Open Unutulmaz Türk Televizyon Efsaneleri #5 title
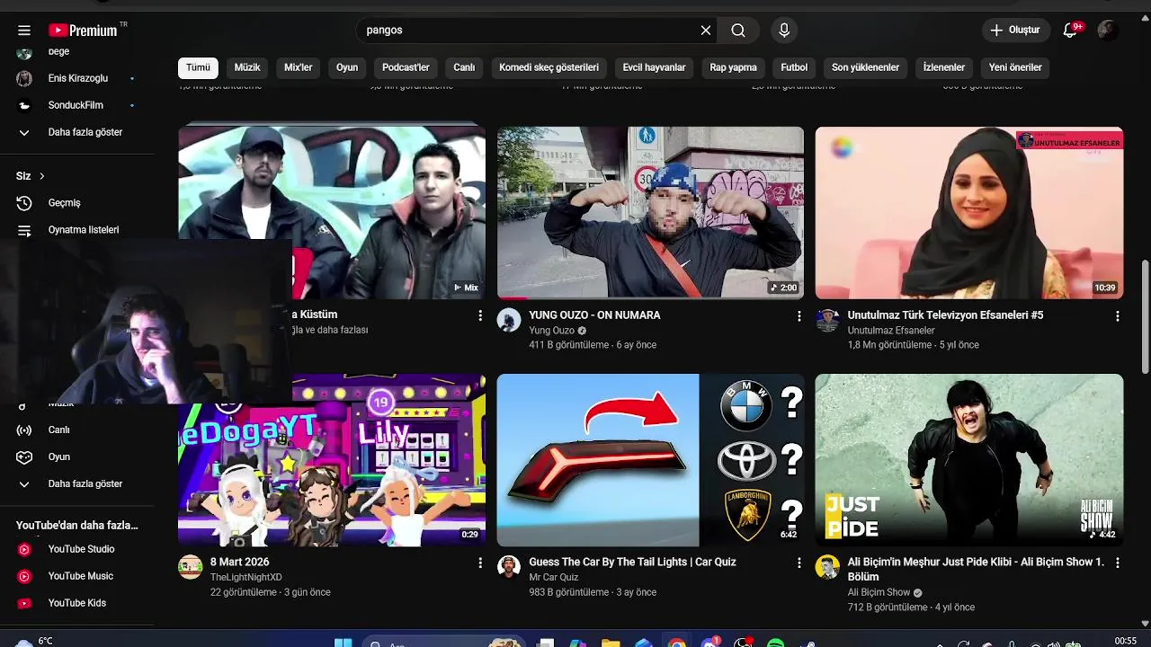Screen dimensions: 1151x647 [945, 315]
